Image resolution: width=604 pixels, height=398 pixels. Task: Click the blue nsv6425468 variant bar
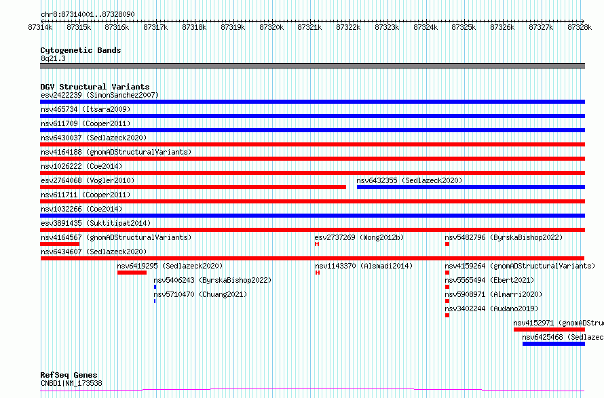pos(554,344)
